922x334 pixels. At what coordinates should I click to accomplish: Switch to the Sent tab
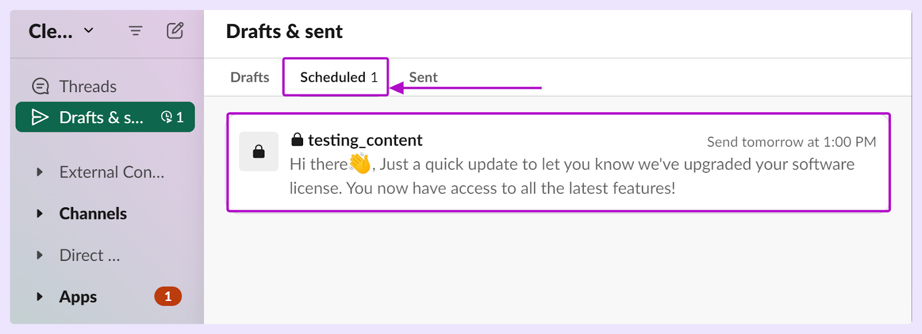(423, 77)
